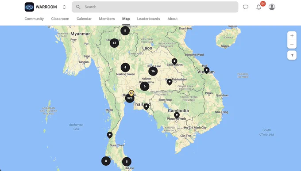The width and height of the screenshot is (301, 171).
Task: Click the Thanh Hoa city label
Action: pyautogui.click(x=185, y=28)
